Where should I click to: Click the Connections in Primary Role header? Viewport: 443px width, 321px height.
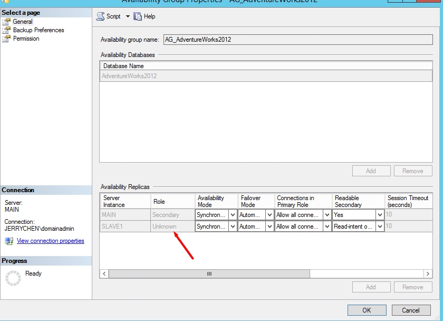[x=303, y=201]
